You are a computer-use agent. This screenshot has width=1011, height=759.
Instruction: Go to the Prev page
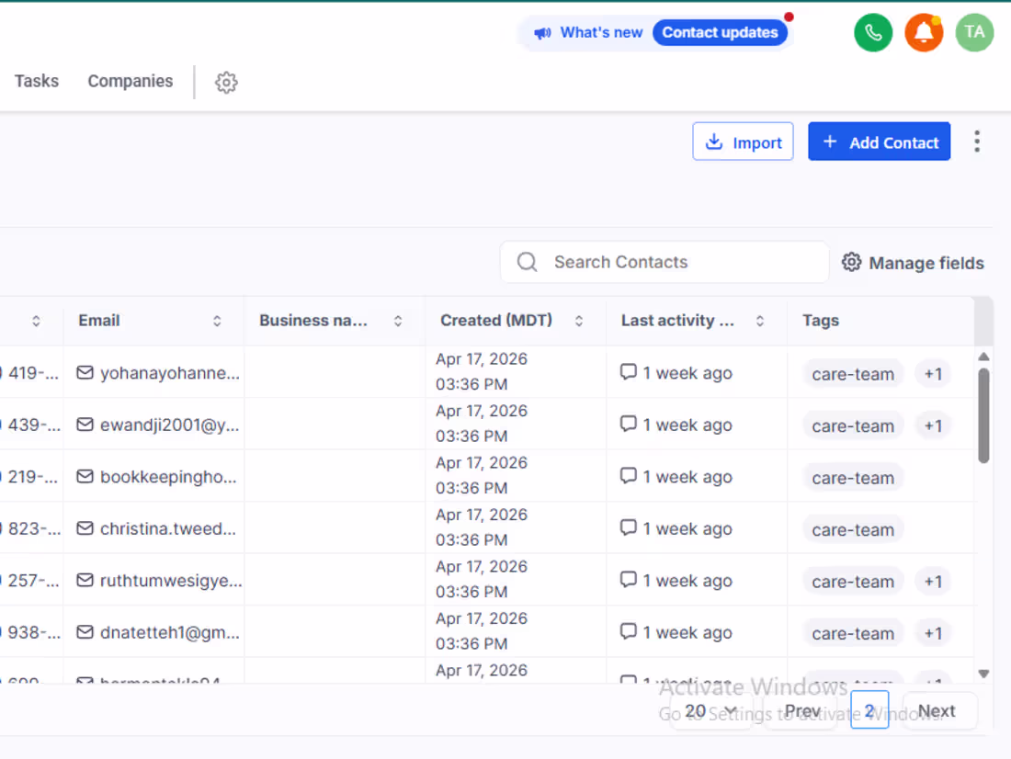pos(801,710)
